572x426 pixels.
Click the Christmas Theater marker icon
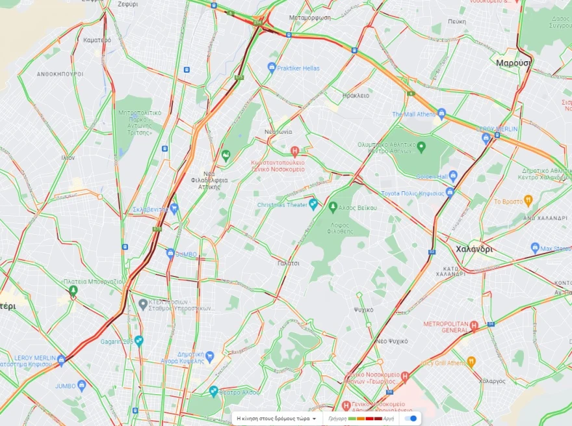313,205
